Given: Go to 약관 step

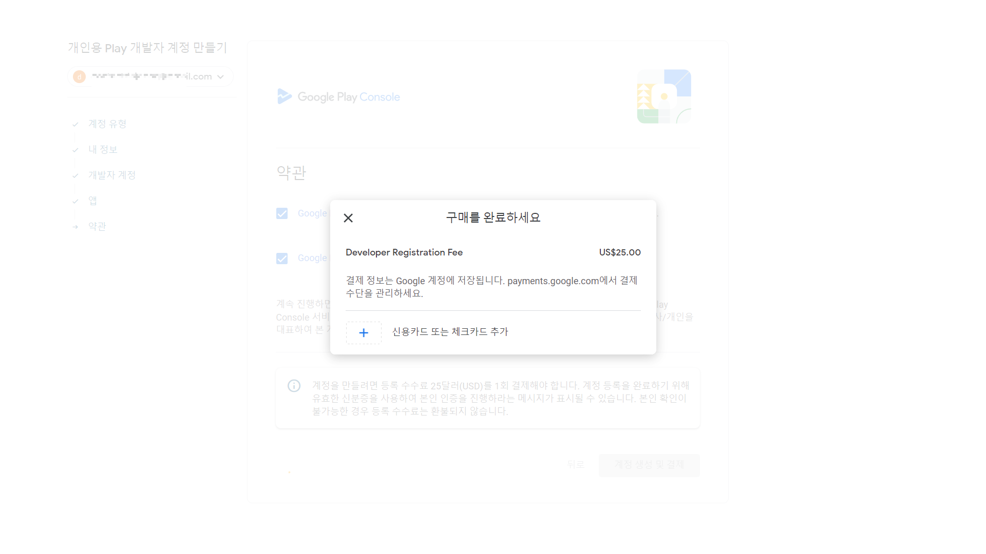Looking at the screenshot, I should pos(97,226).
